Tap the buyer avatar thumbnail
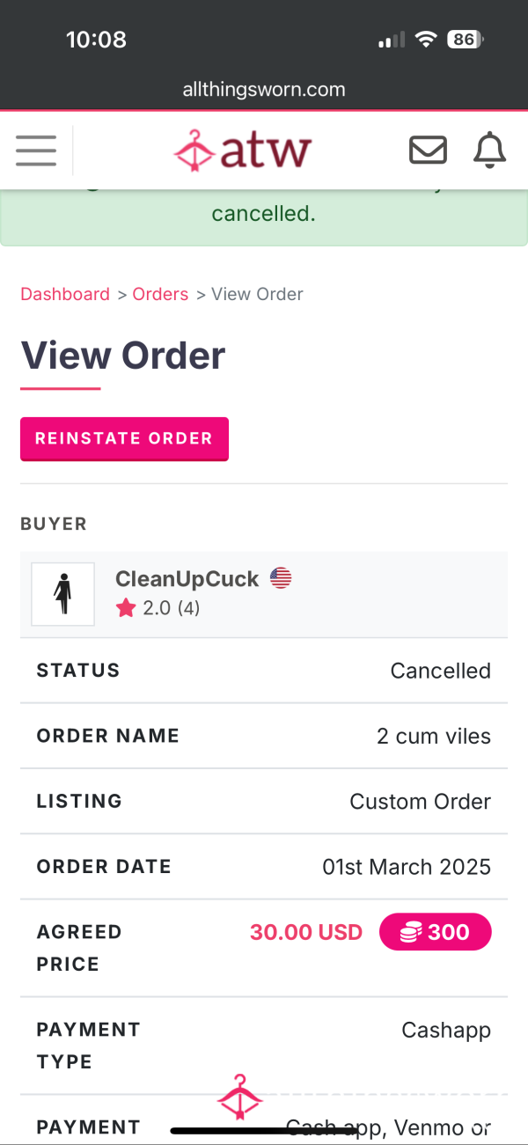The image size is (528, 1145). [62, 594]
